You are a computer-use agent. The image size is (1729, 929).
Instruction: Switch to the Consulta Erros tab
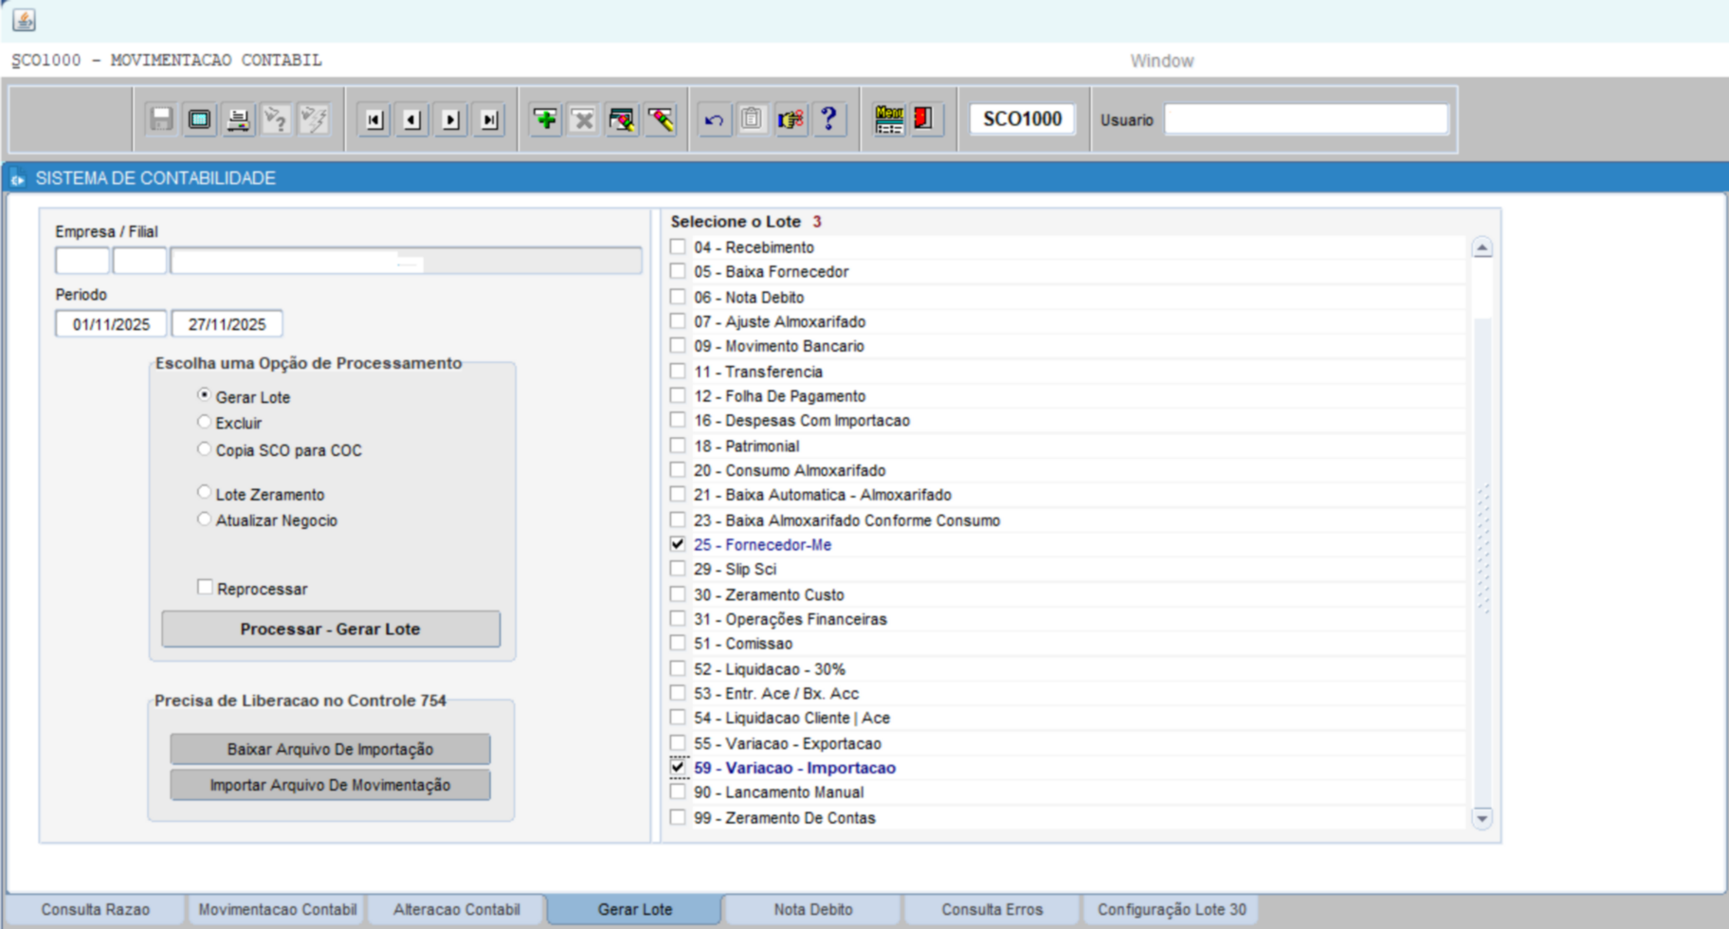992,909
